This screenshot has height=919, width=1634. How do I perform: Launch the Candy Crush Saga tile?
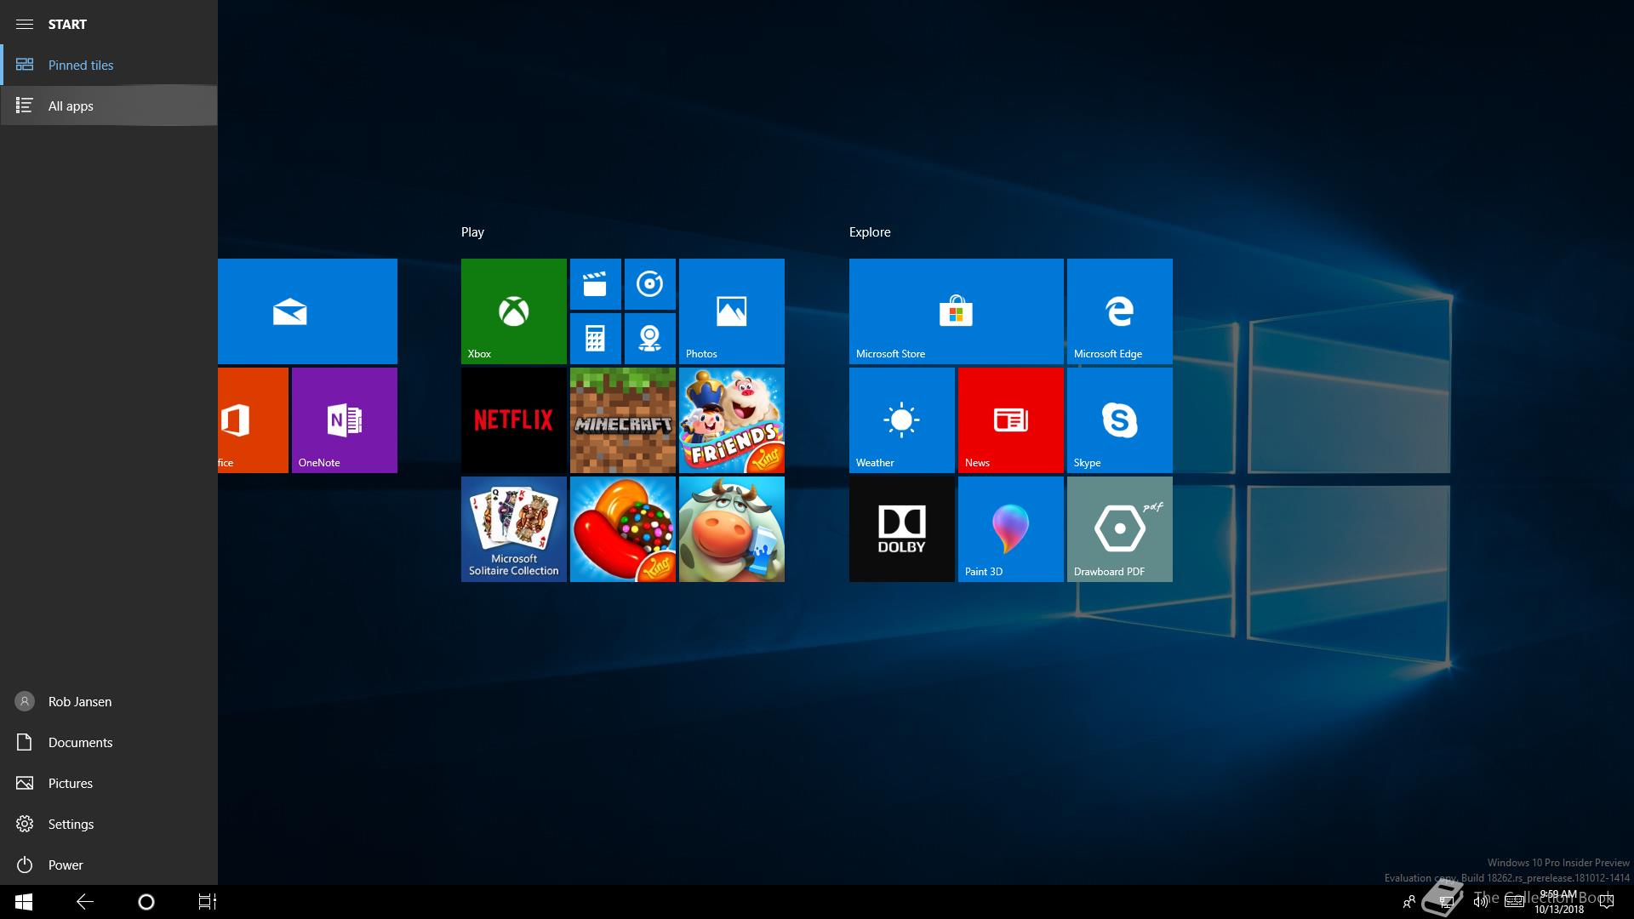[622, 529]
